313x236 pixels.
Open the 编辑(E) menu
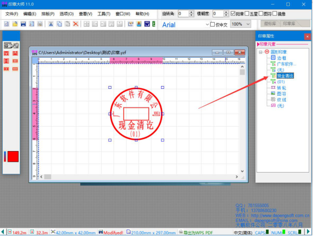point(30,14)
